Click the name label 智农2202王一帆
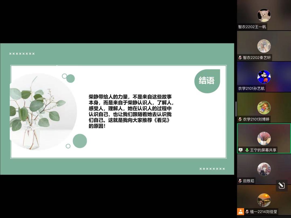 [x=252, y=27]
